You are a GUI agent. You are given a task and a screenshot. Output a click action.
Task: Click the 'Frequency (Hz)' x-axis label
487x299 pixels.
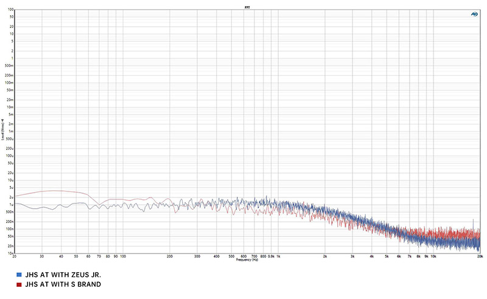click(247, 259)
